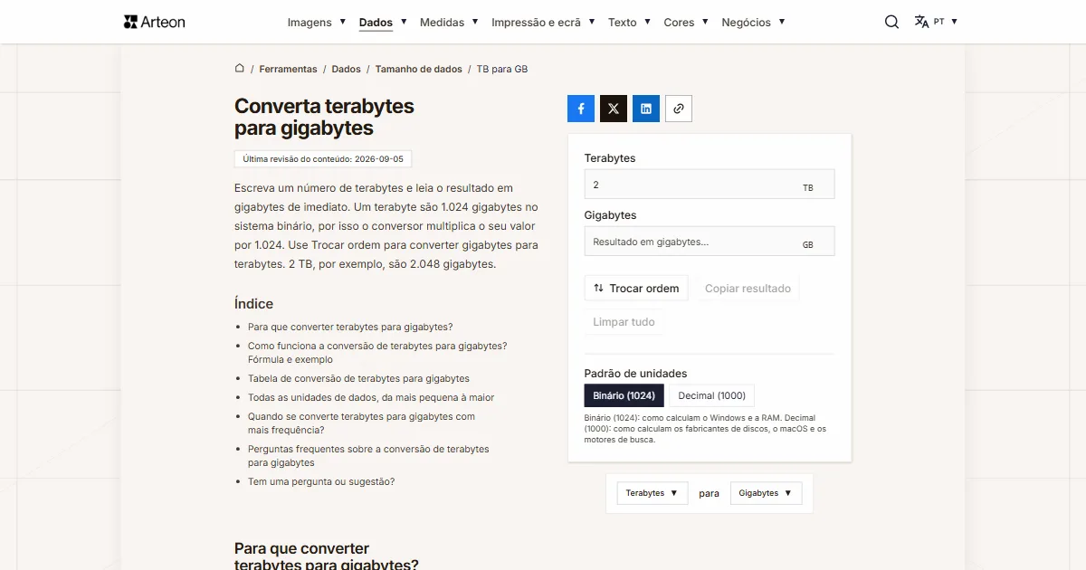The width and height of the screenshot is (1086, 570).
Task: Go to 'Como funciona a conversão' index entry
Action: 377,353
